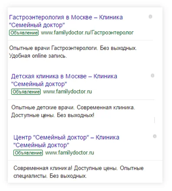
Task: Click the 'Объявление' badge in the Детская клиника ad
Action: [26, 92]
